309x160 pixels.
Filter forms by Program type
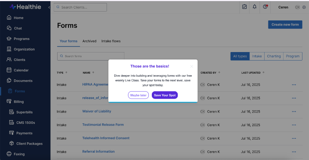pyautogui.click(x=293, y=56)
